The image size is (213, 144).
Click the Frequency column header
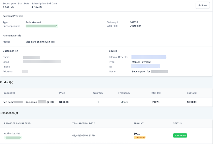(x=124, y=93)
